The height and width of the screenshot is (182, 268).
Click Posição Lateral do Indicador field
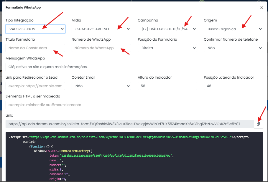[234, 86]
